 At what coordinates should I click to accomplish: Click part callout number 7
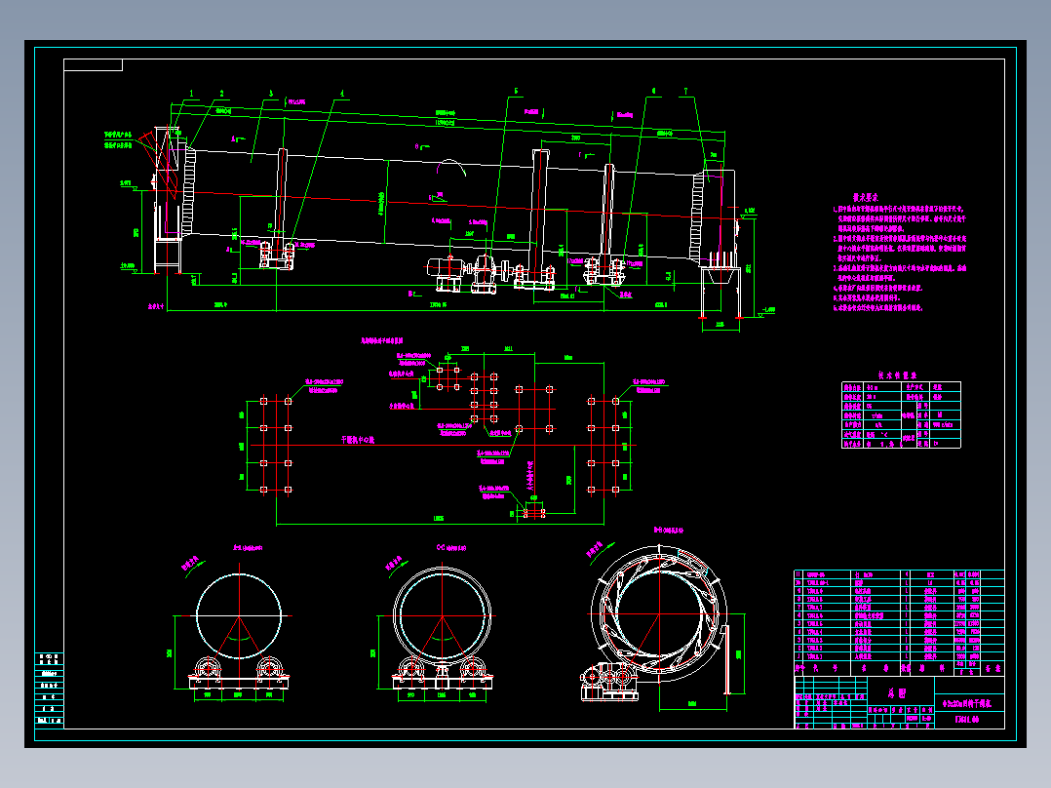(x=685, y=92)
